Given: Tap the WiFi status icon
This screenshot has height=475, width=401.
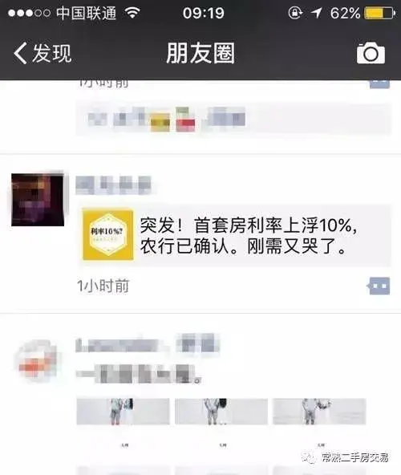Looking at the screenshot, I should click(x=132, y=13).
